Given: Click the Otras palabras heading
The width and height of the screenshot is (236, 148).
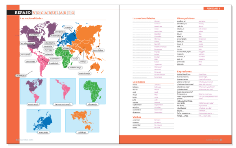Looking at the screenshot, I should coord(186,18).
